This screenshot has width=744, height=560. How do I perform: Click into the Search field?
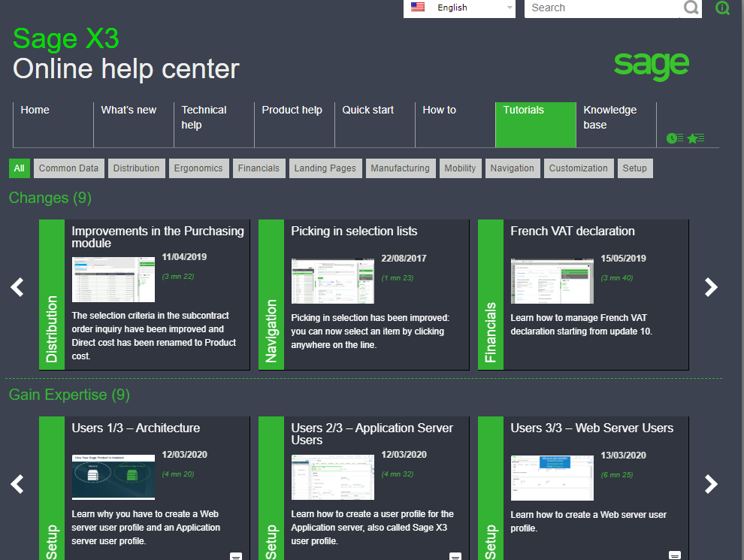[603, 8]
